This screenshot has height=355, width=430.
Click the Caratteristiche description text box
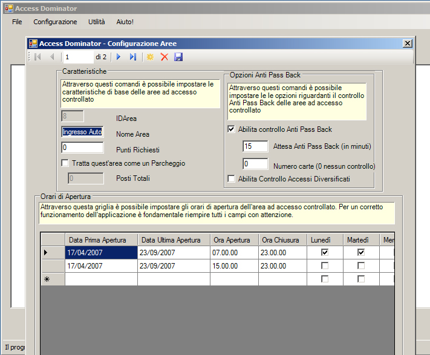pos(140,94)
